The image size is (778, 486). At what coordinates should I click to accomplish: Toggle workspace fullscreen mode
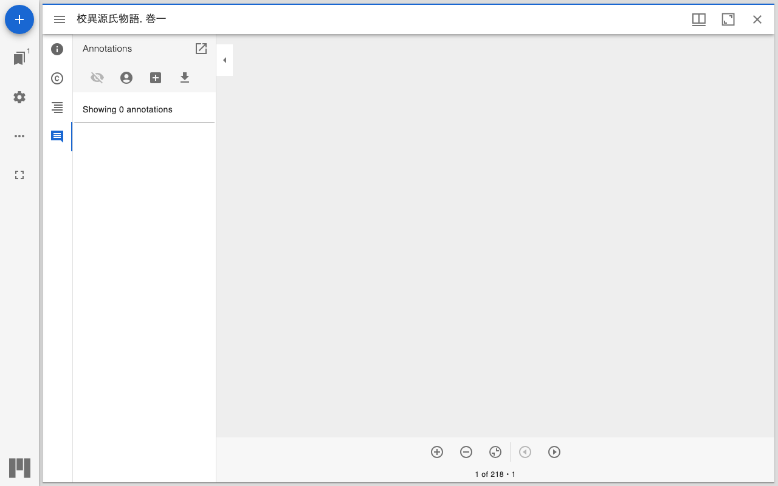click(x=19, y=175)
